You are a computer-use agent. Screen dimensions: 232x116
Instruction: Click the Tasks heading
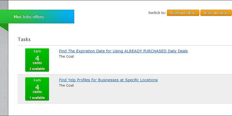(x=24, y=40)
